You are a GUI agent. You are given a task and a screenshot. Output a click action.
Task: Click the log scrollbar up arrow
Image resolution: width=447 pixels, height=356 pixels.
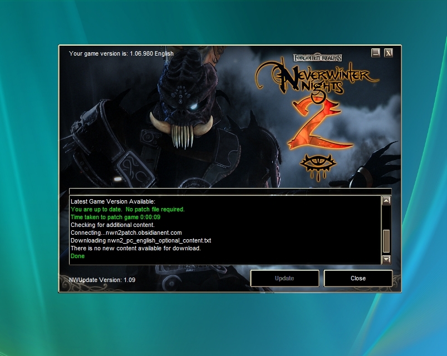(386, 201)
